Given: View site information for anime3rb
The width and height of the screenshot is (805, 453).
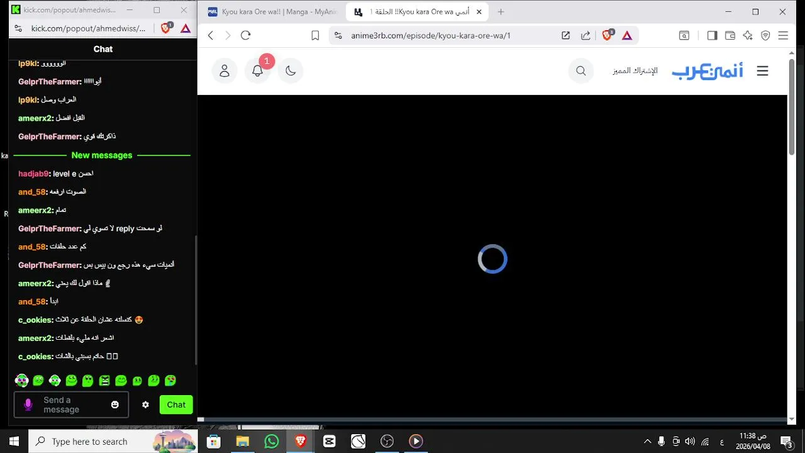Looking at the screenshot, I should coord(338,36).
